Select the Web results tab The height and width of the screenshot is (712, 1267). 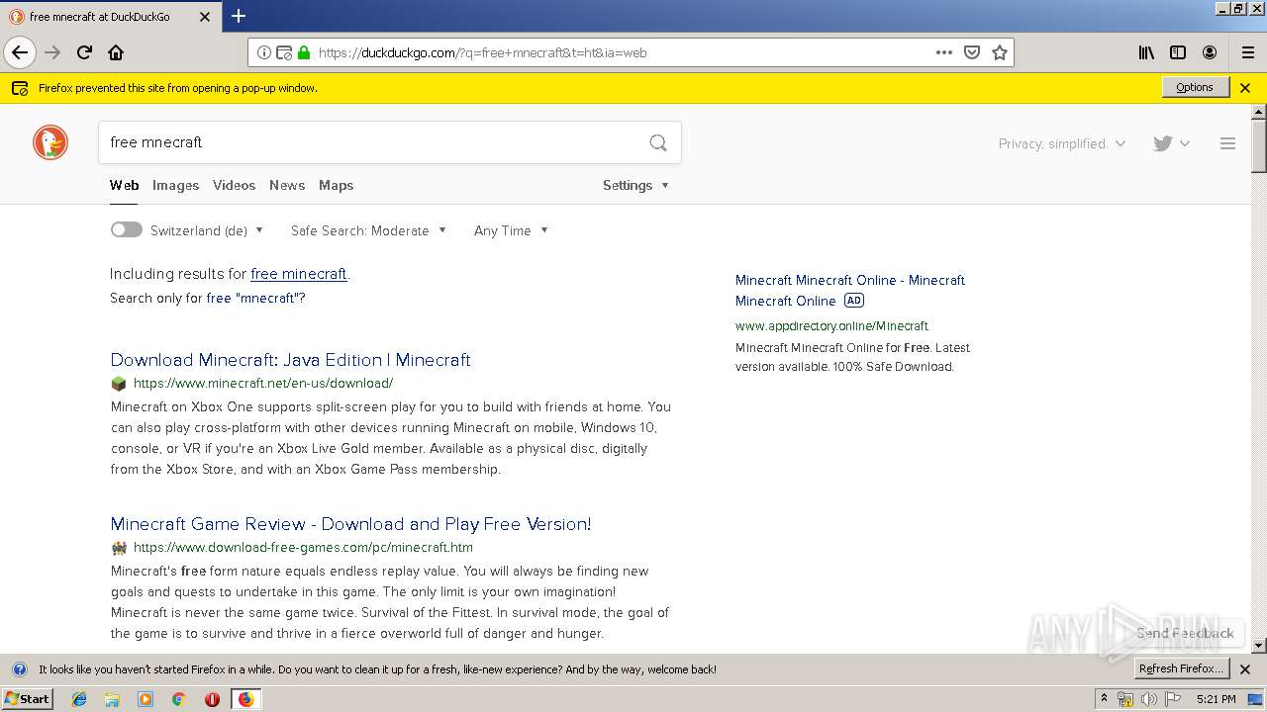point(124,185)
